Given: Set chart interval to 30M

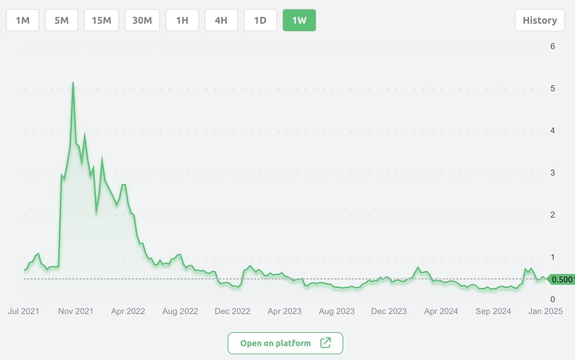Looking at the screenshot, I should point(142,20).
